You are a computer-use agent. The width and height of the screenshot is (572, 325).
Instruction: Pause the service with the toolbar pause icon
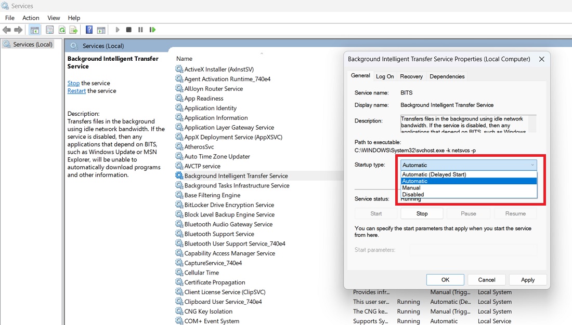[x=140, y=30]
